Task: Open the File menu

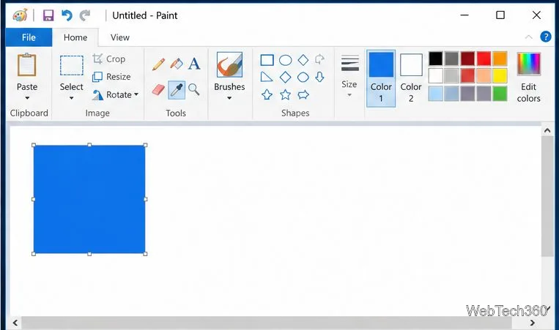Action: pos(29,37)
